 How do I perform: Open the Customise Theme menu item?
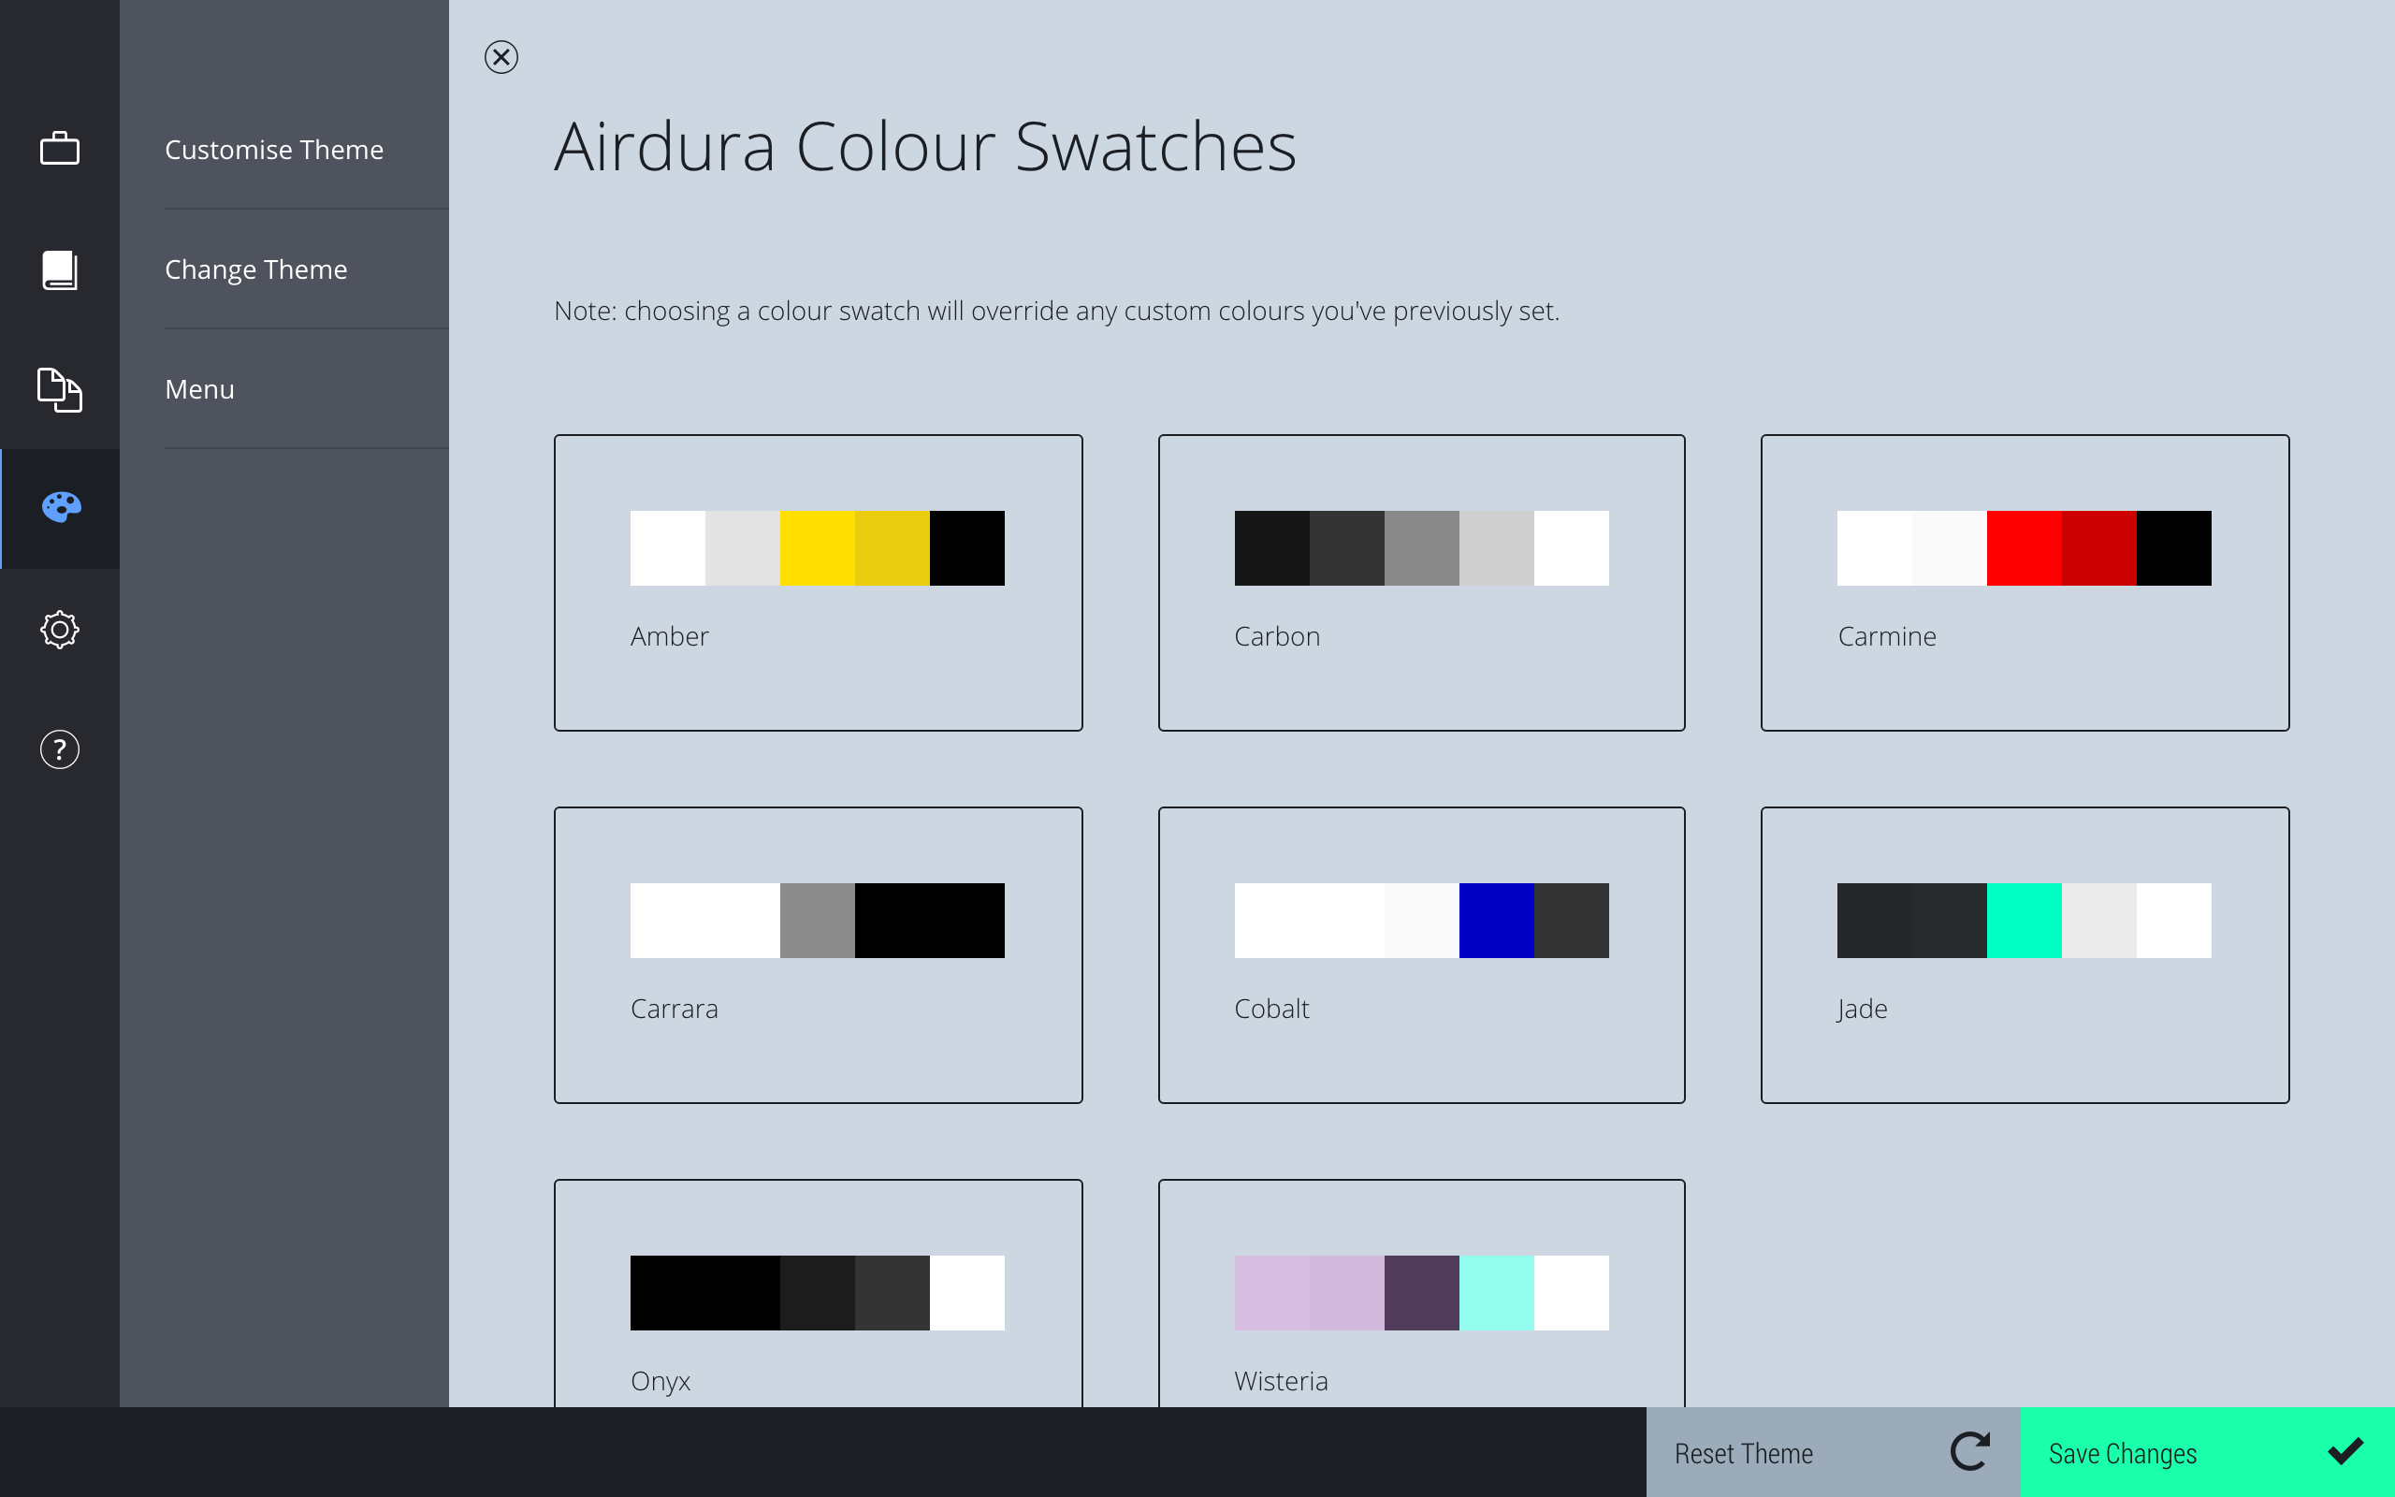point(274,150)
